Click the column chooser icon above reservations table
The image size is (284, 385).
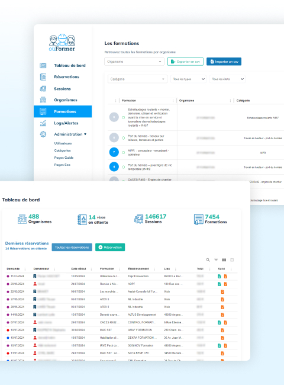[x=224, y=260]
